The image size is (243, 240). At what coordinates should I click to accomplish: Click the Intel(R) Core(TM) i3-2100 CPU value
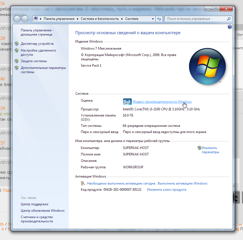[161, 109]
